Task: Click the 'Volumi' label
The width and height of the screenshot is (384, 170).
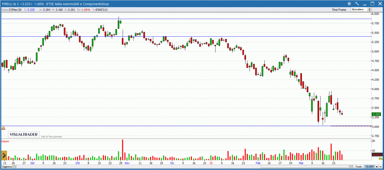Action: click(5, 142)
